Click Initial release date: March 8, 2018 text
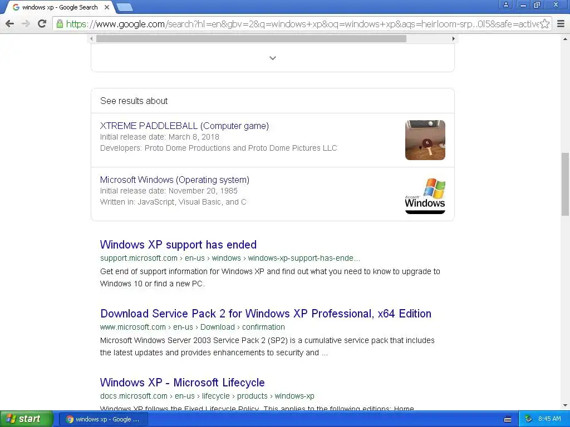 click(160, 137)
